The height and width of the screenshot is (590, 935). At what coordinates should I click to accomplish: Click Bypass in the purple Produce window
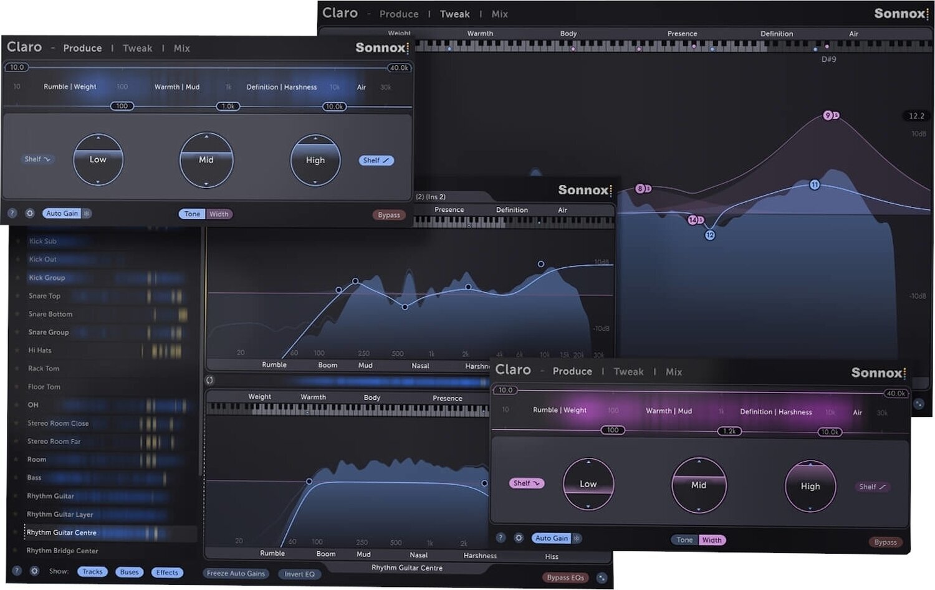(885, 542)
